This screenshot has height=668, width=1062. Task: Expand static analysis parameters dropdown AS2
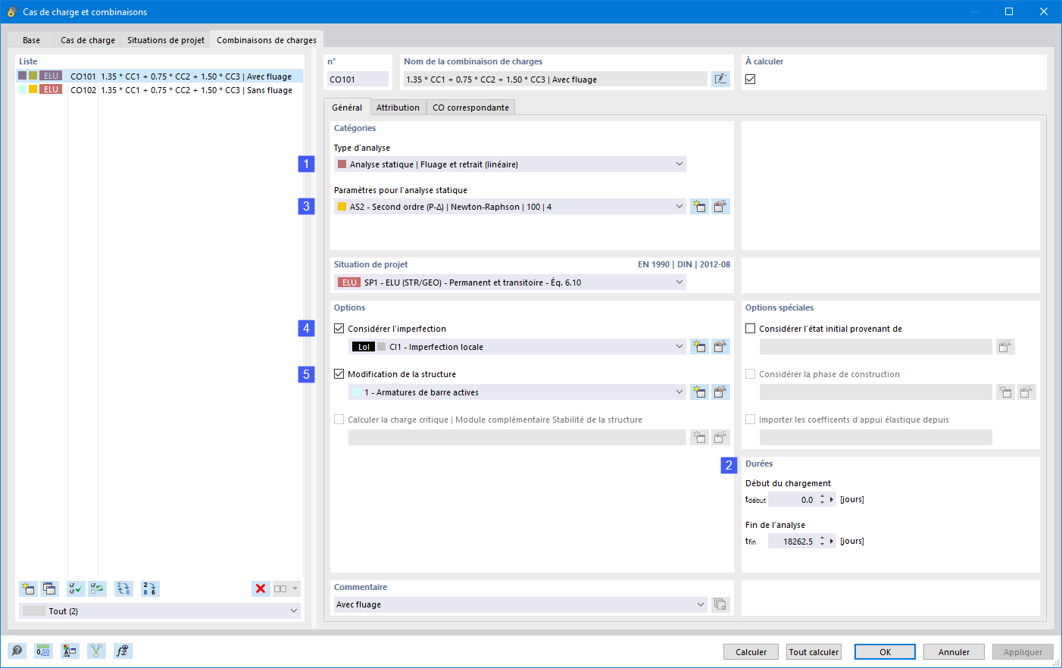[x=510, y=207]
